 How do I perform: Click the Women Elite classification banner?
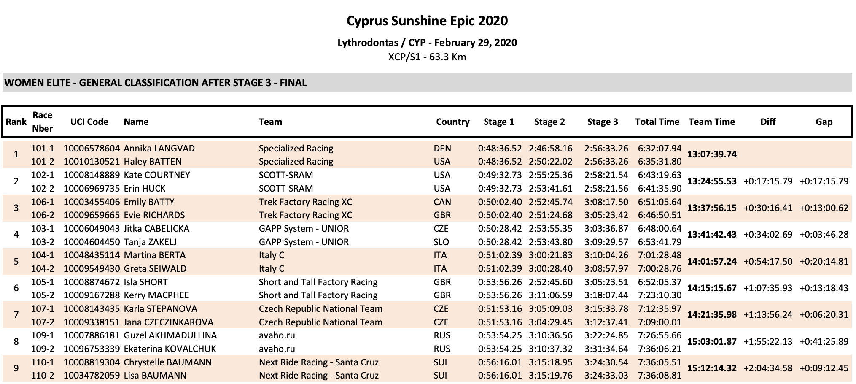click(x=427, y=82)
